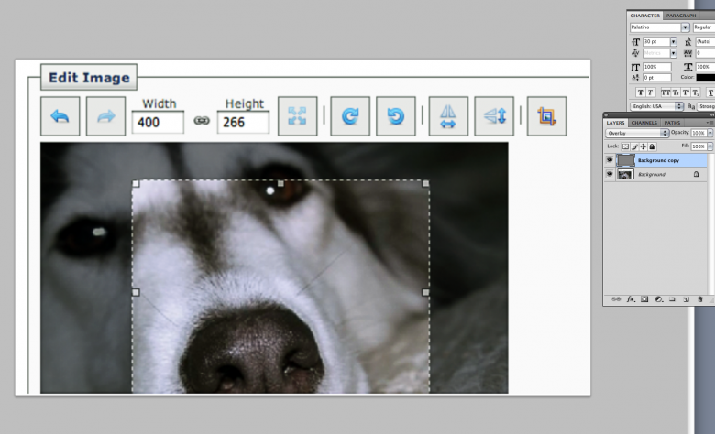The width and height of the screenshot is (715, 434).
Task: Expand the English: USA language dropdown
Action: click(656, 106)
